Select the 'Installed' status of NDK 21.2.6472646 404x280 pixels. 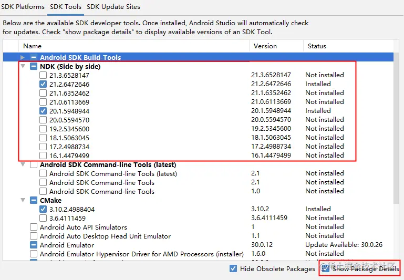318,84
